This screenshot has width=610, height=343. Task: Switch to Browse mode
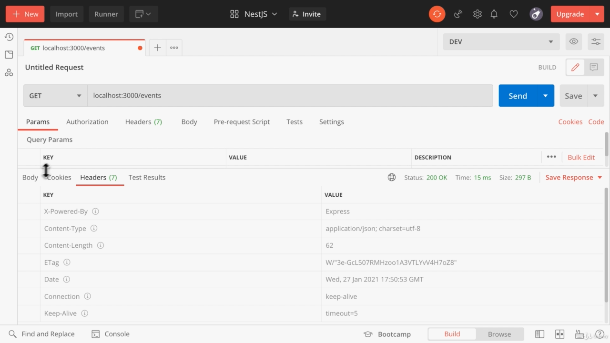(499, 334)
